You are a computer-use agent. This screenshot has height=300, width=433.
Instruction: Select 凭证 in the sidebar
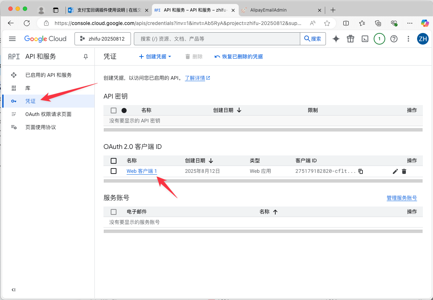click(48, 101)
